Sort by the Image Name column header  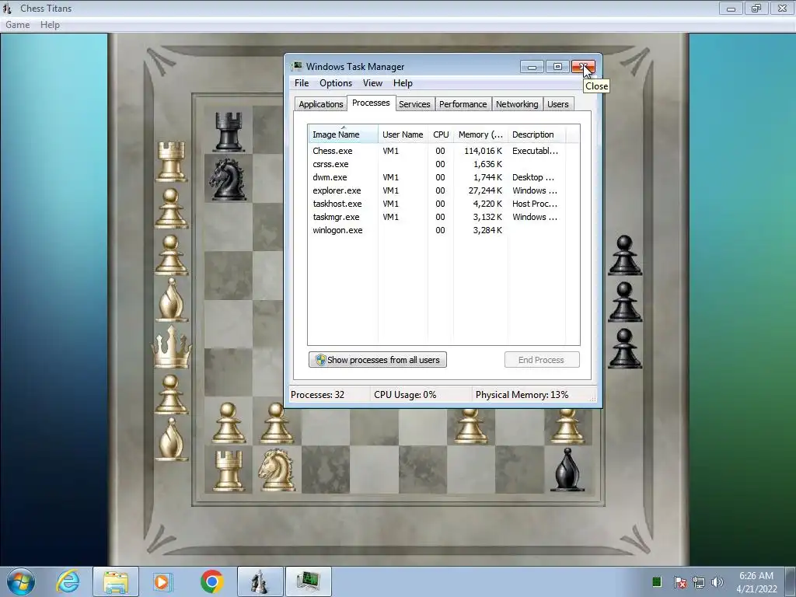pyautogui.click(x=343, y=134)
